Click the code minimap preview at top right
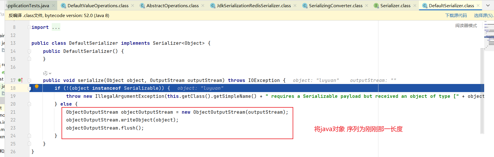The width and height of the screenshot is (494, 157). click(489, 35)
